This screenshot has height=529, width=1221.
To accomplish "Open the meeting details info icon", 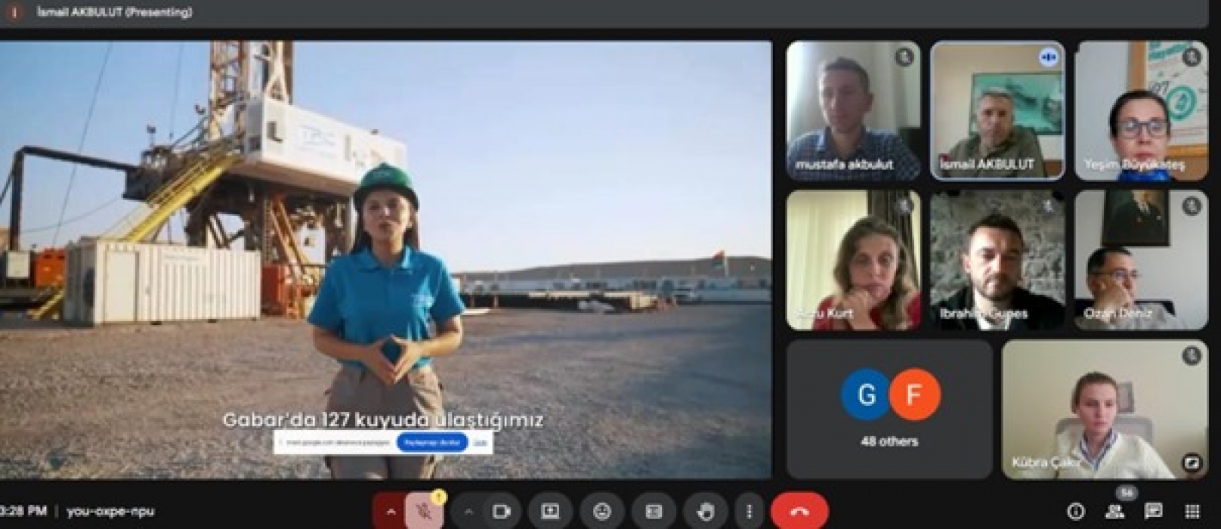I will pos(1075,512).
